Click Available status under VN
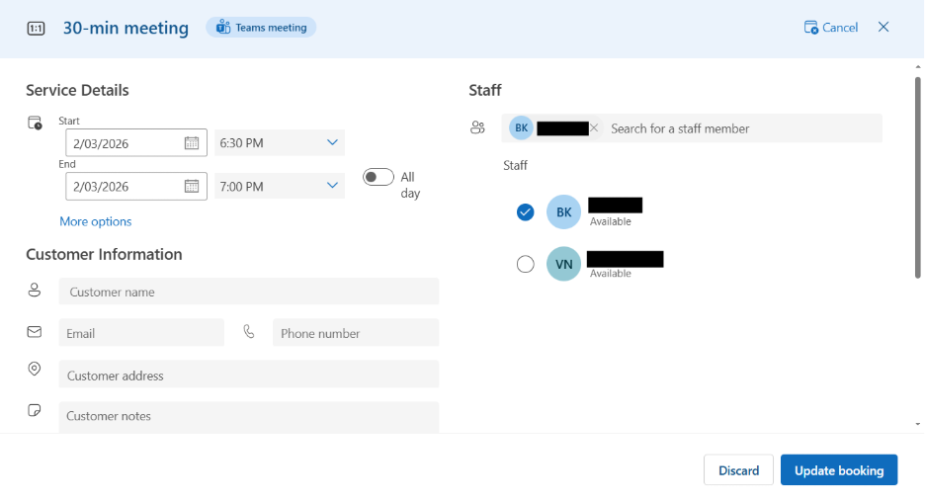The image size is (925, 502). coord(611,273)
